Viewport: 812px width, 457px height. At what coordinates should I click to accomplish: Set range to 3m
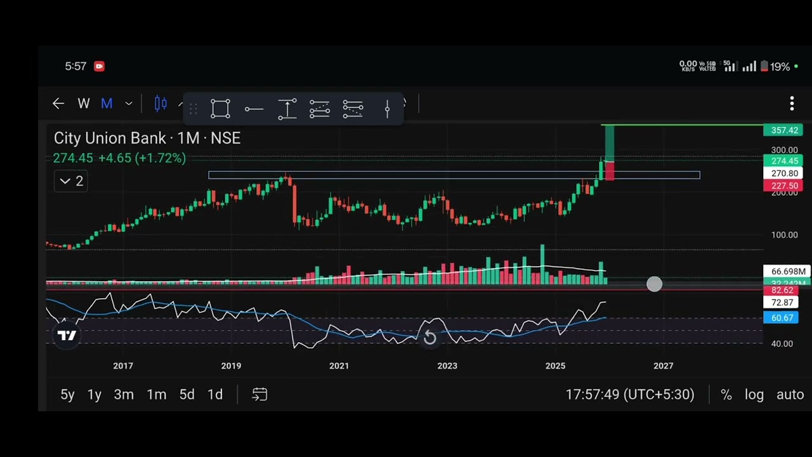(124, 395)
